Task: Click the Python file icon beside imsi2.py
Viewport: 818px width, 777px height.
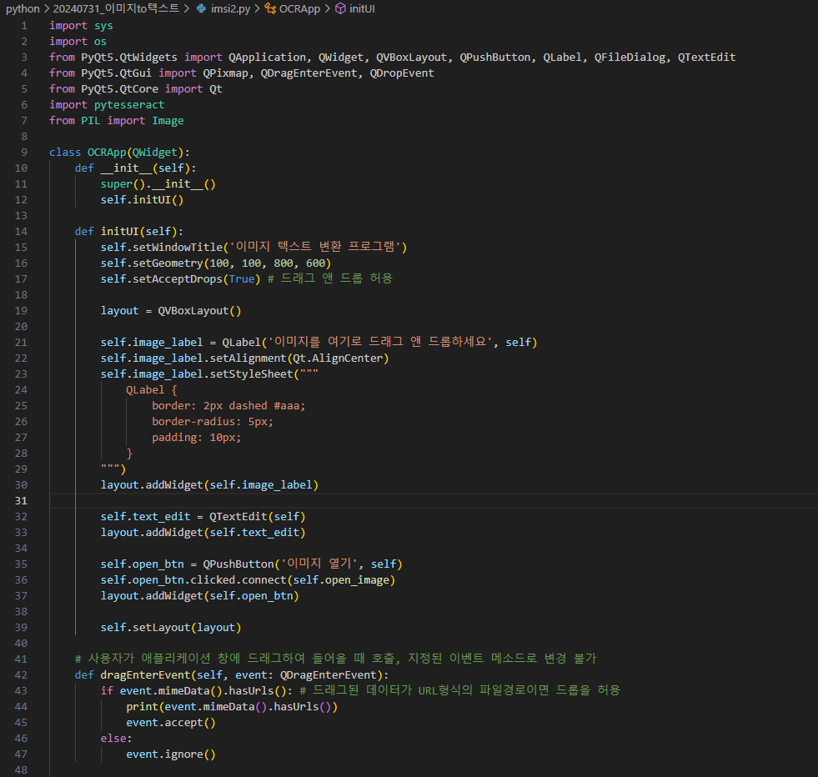Action: point(201,8)
